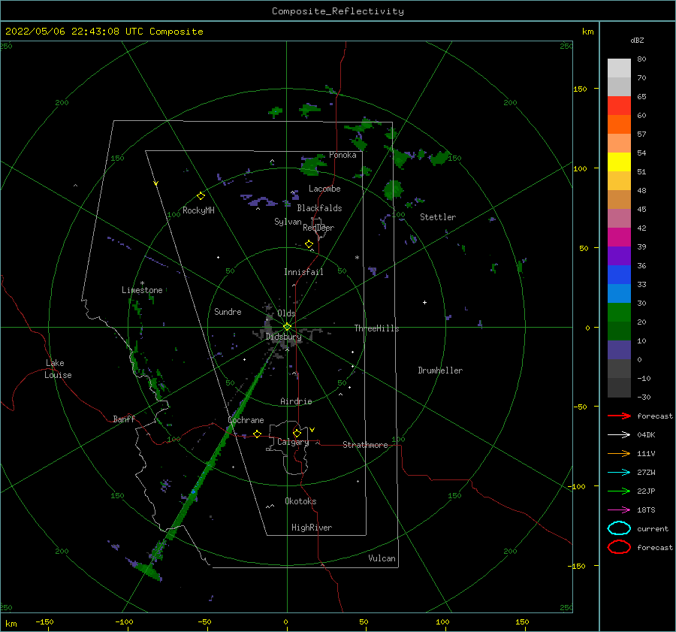Click the dark green 10-20 dBZ swatch
The height and width of the screenshot is (632, 676).
(x=619, y=331)
